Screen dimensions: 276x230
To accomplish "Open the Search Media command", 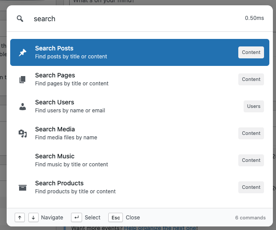I will (x=140, y=134).
